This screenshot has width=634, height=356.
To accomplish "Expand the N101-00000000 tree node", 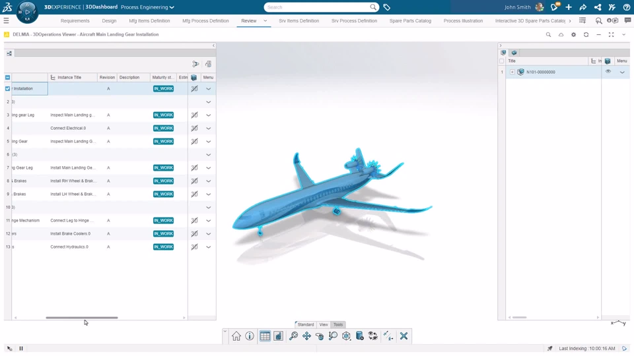I will 512,72.
